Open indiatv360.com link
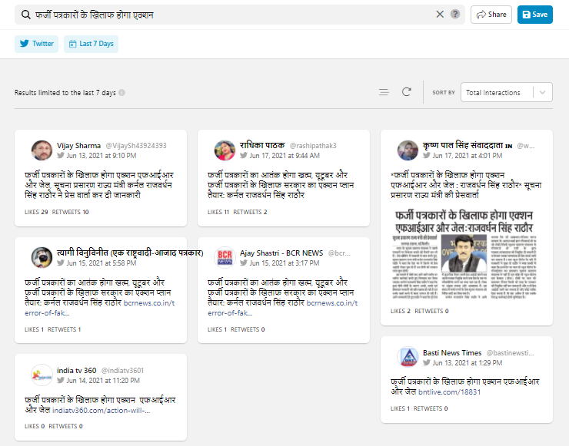Viewport: 569px width, 446px height. click(101, 411)
